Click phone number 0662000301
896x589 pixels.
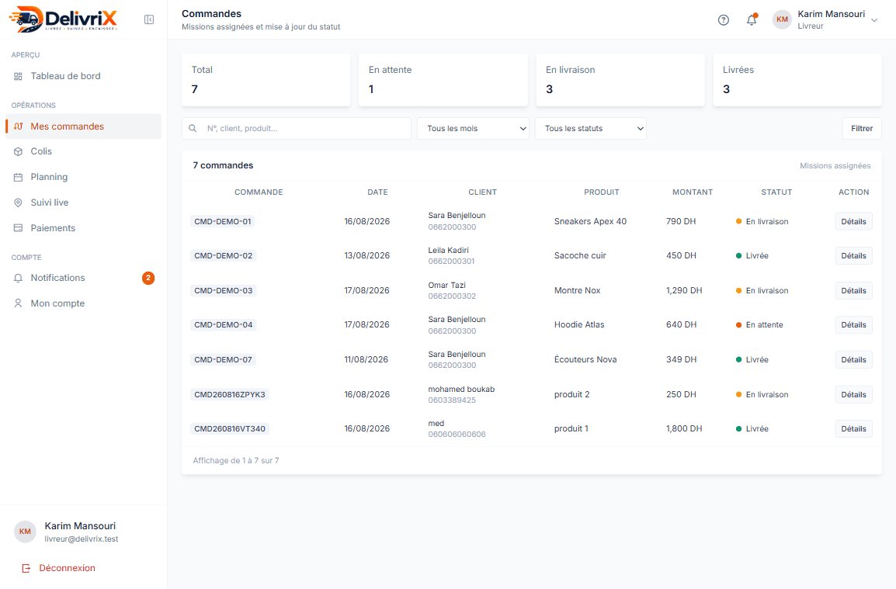pos(451,262)
